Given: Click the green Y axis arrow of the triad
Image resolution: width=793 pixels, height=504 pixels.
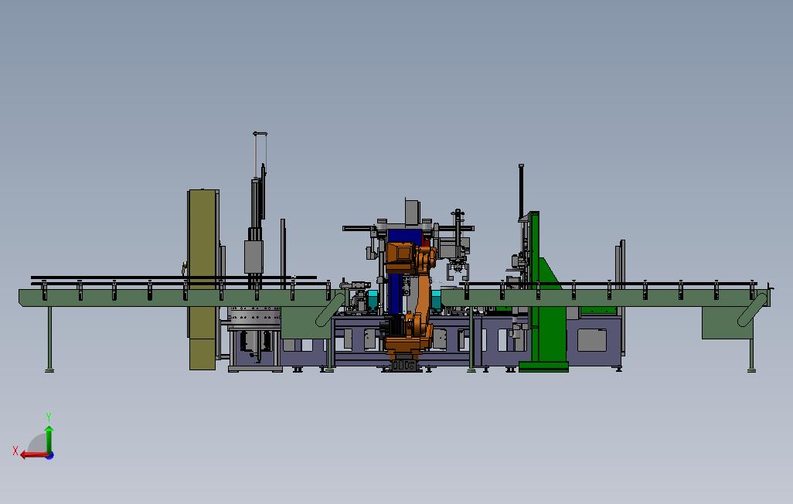Looking at the screenshot, I should point(49,439).
